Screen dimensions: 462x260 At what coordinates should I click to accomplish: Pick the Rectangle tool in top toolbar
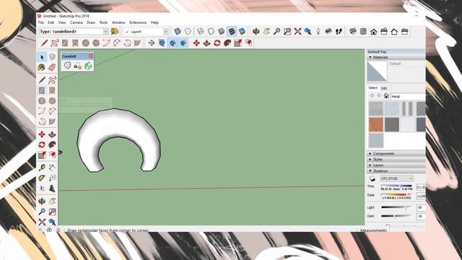[x=65, y=43]
